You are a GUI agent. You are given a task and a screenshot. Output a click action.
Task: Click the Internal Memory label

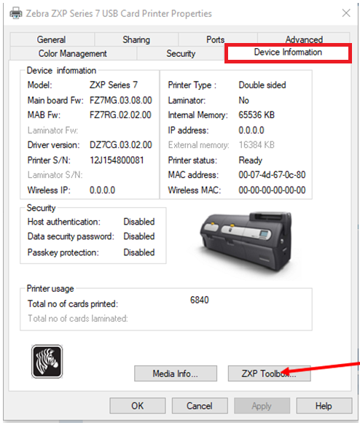pyautogui.click(x=197, y=115)
